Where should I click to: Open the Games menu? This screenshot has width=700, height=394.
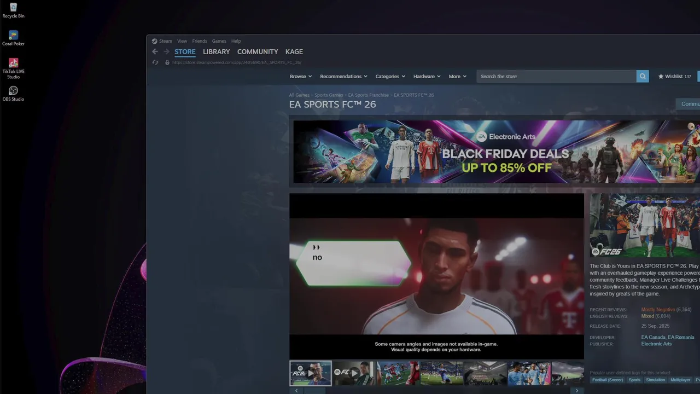point(219,41)
